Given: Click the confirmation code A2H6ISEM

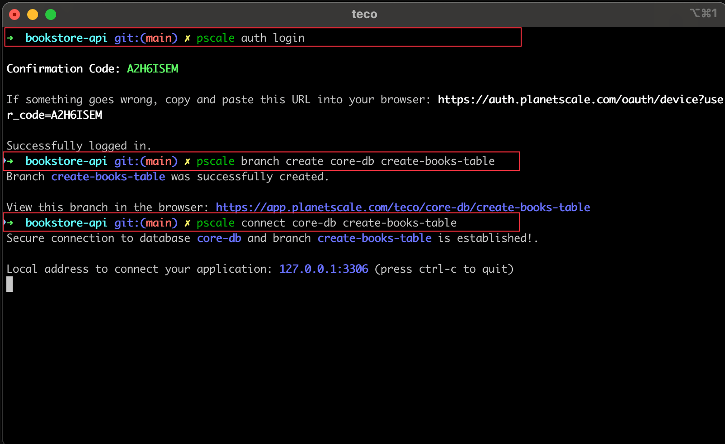Looking at the screenshot, I should coord(153,69).
